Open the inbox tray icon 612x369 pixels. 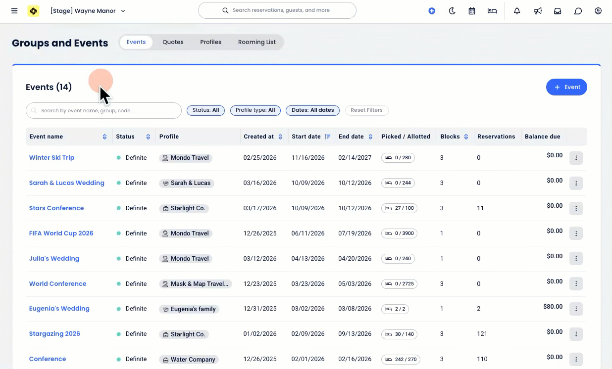558,11
